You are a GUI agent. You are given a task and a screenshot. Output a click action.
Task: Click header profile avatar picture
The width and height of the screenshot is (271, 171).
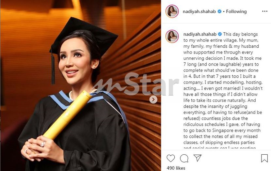point(172,11)
